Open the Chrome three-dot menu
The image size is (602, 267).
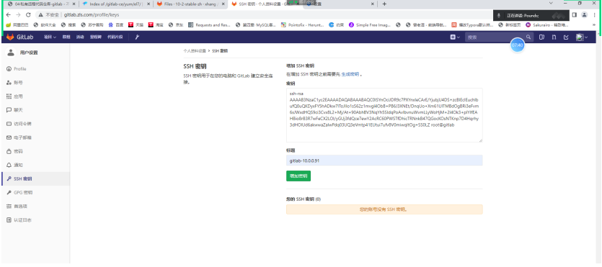click(x=594, y=15)
